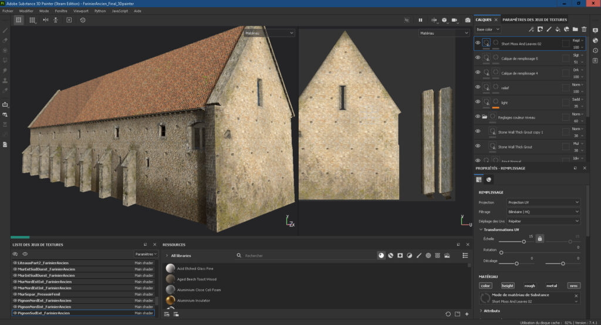Hide the Short Moss And Leaves 02 layer

click(x=478, y=43)
